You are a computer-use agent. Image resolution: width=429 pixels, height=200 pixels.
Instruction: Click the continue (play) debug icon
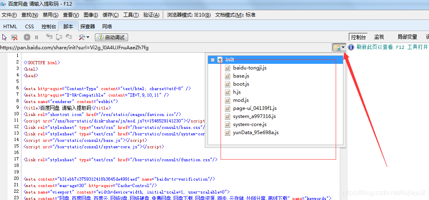[x=27, y=37]
